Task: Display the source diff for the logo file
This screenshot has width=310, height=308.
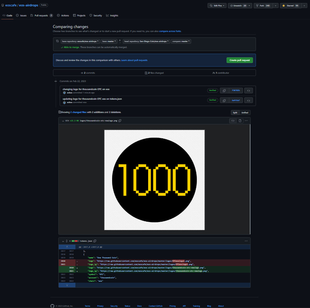Action: point(233,121)
